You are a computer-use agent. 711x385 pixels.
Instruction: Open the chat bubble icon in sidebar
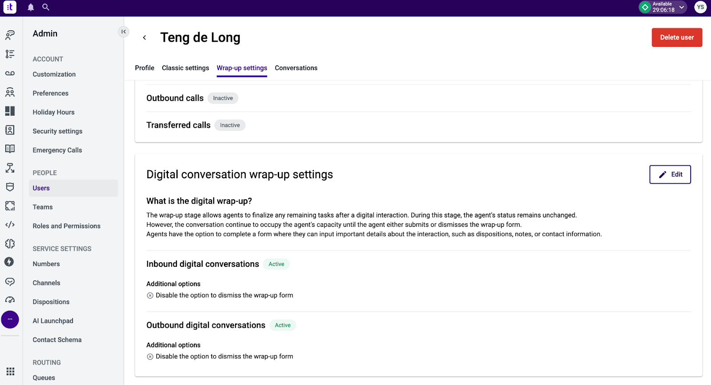(x=10, y=281)
